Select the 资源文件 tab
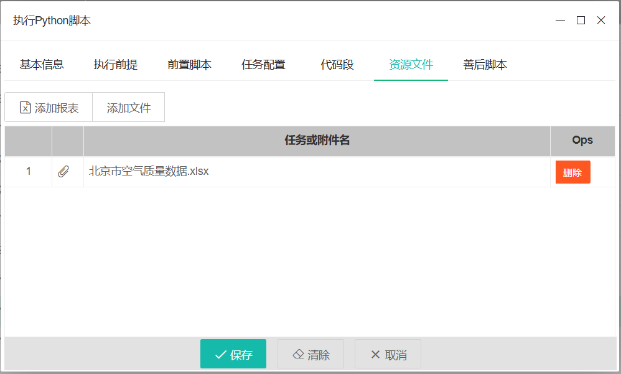This screenshot has width=621, height=374. [x=411, y=65]
